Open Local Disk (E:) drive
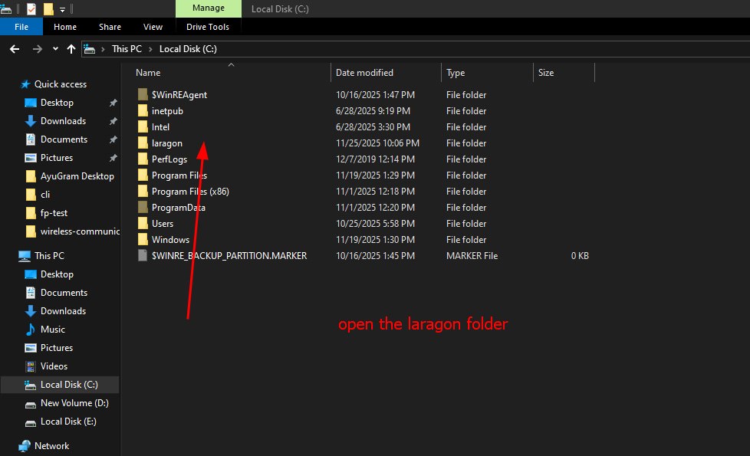The width and height of the screenshot is (750, 456). pyautogui.click(x=68, y=422)
